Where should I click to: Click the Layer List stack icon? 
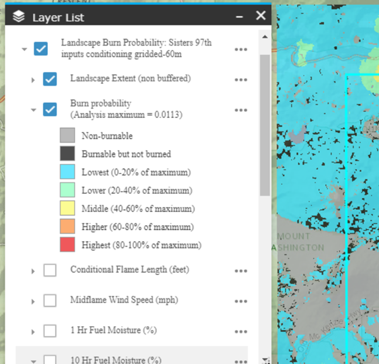pos(19,17)
